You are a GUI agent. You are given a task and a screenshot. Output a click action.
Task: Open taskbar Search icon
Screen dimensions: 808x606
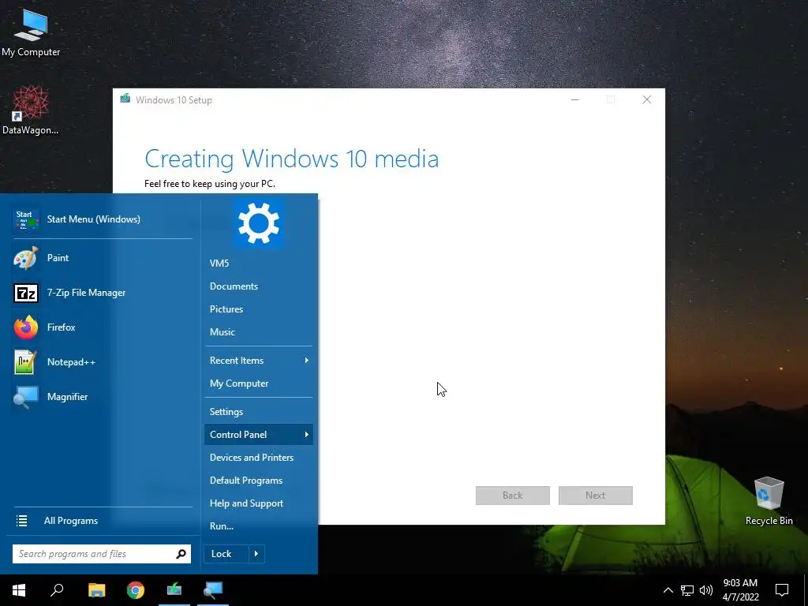click(57, 590)
